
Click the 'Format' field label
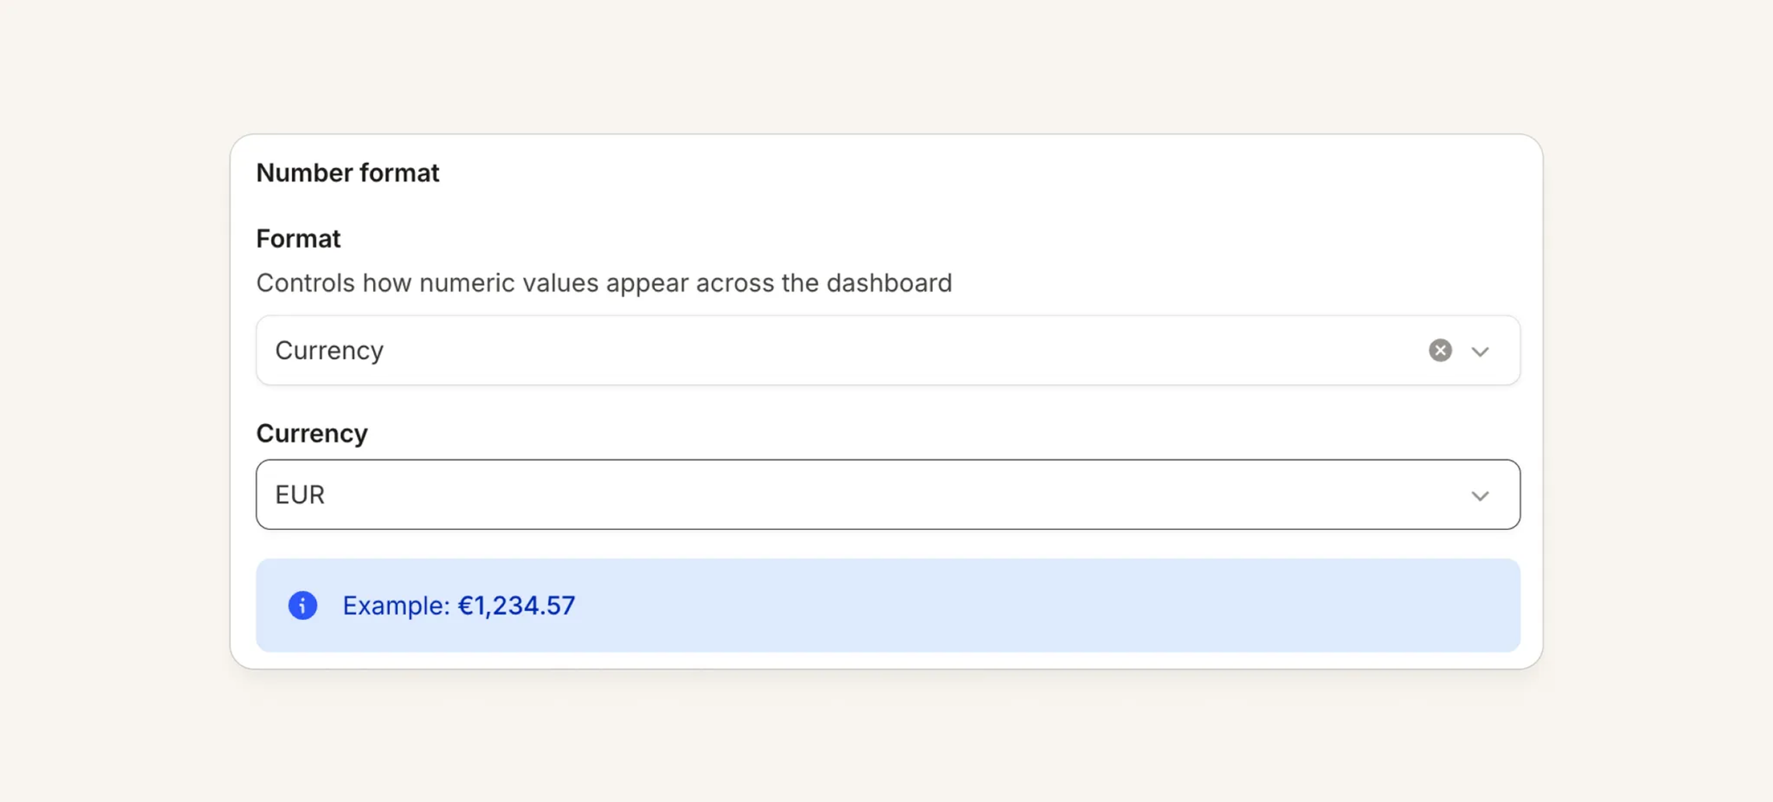coord(298,239)
